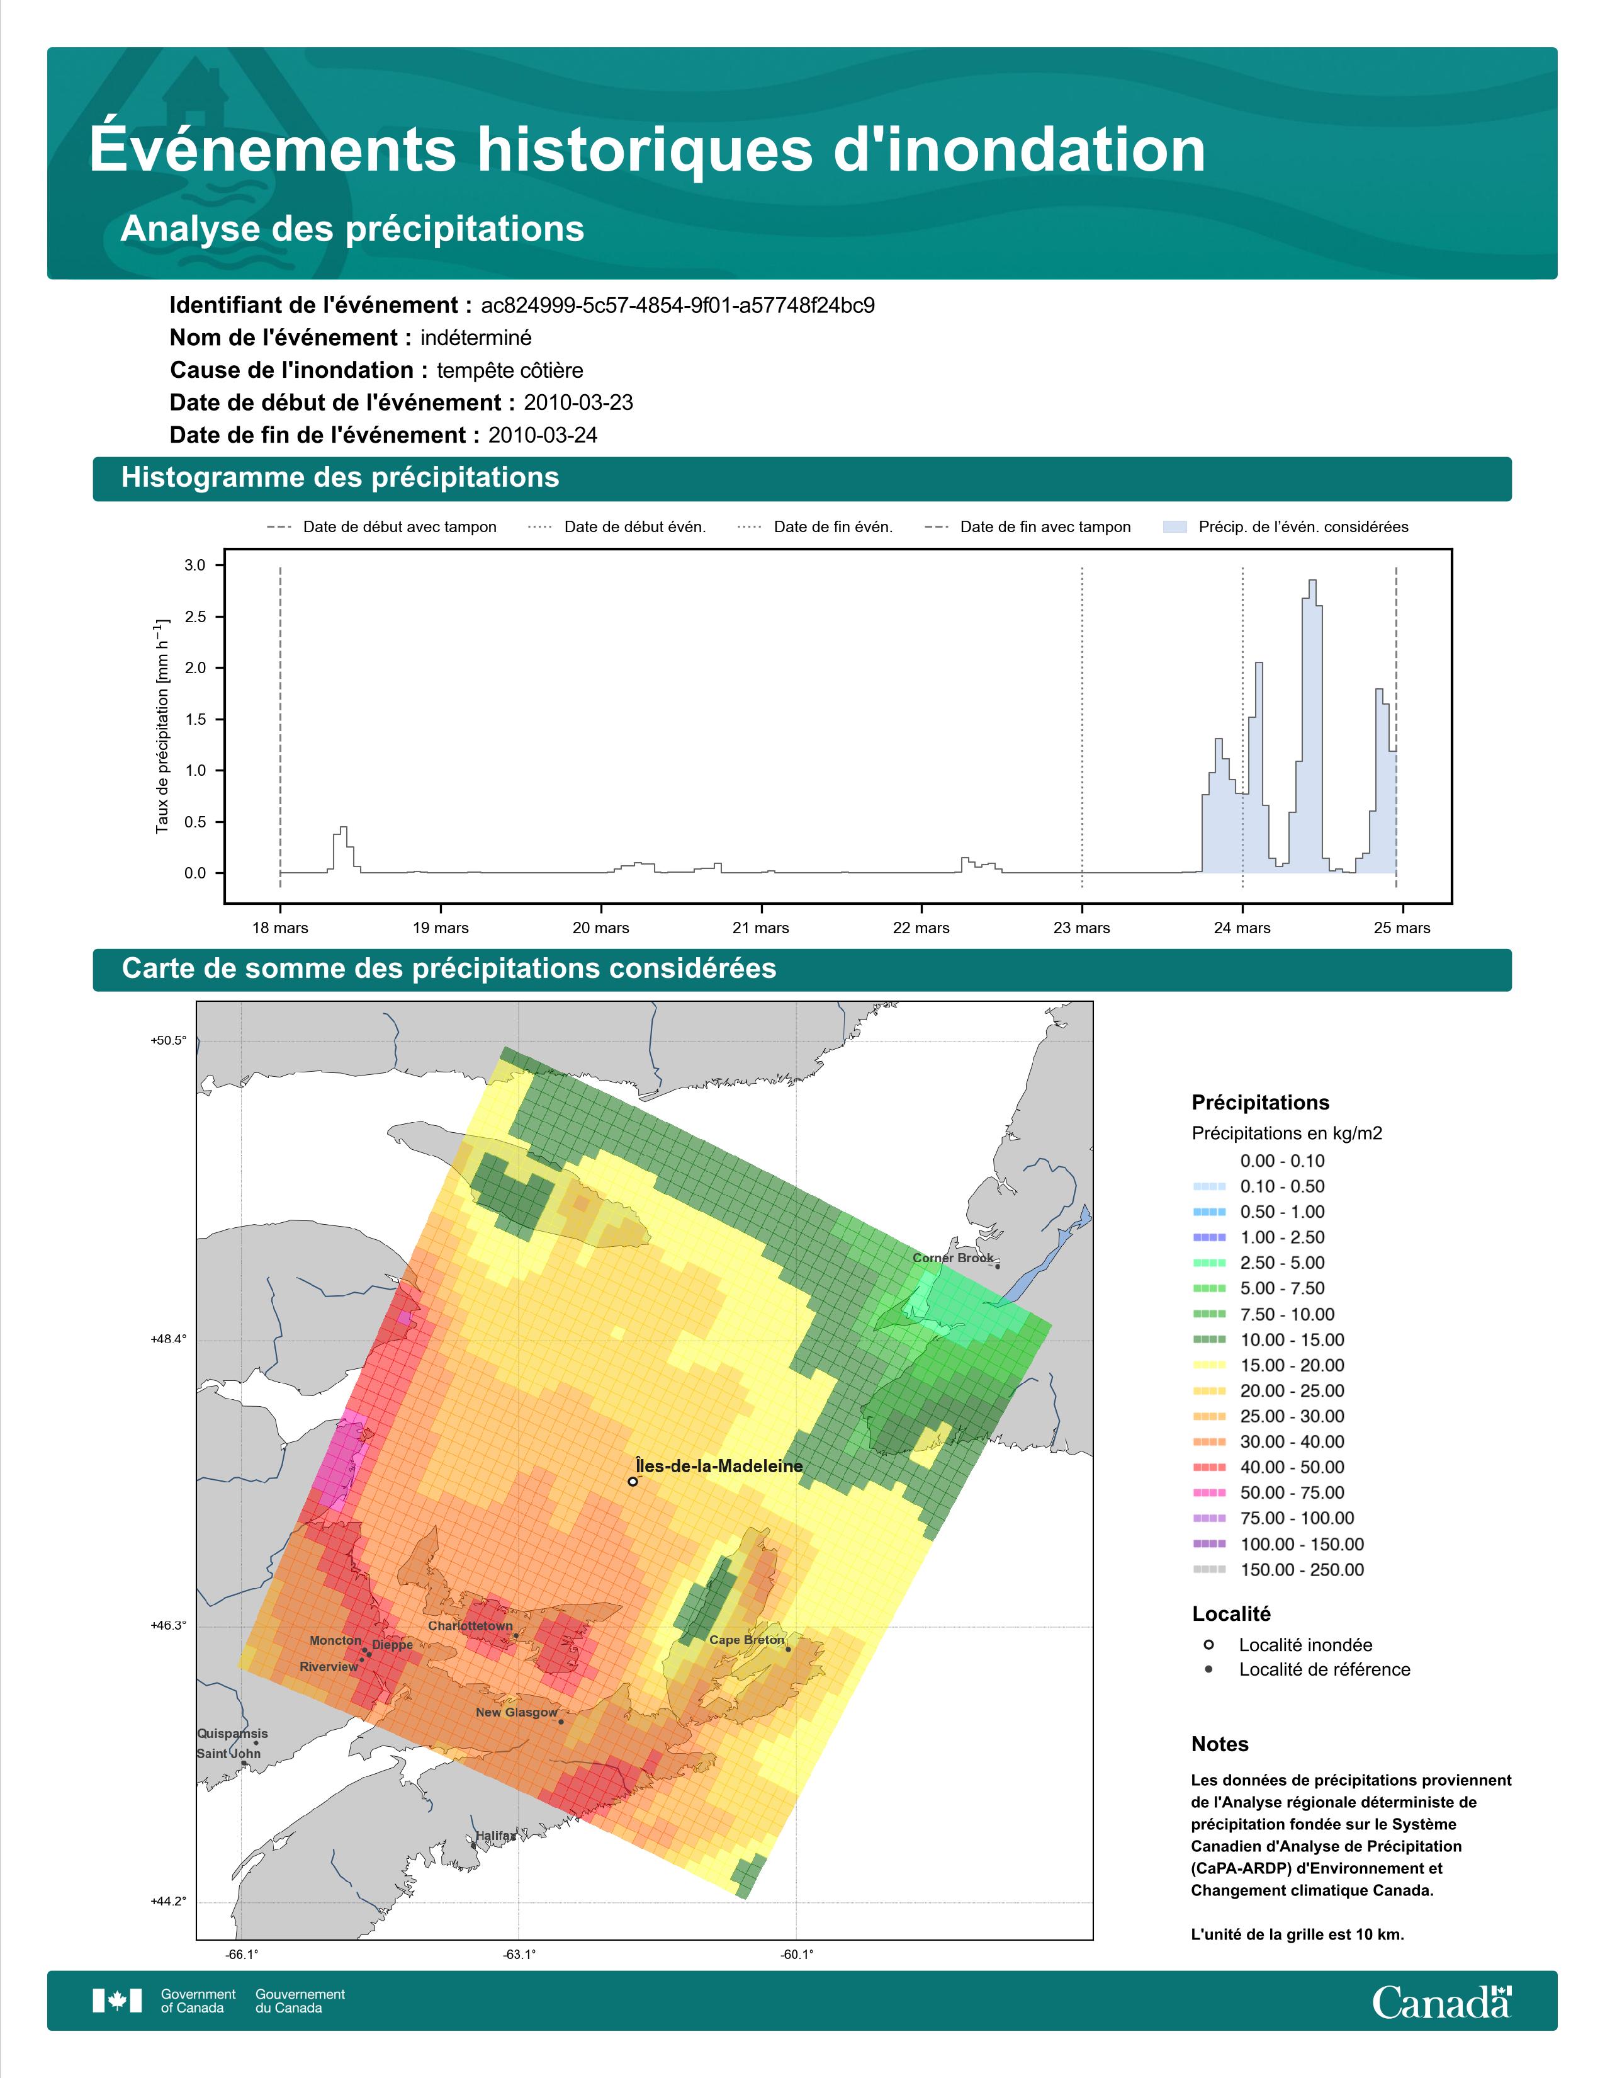Click the event name value indéterminé
The height and width of the screenshot is (2078, 1605).
click(475, 338)
